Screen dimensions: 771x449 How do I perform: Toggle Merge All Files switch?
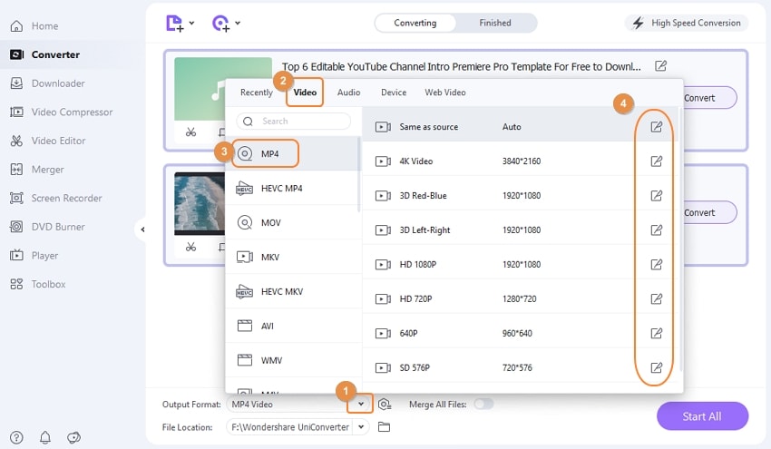[483, 405]
